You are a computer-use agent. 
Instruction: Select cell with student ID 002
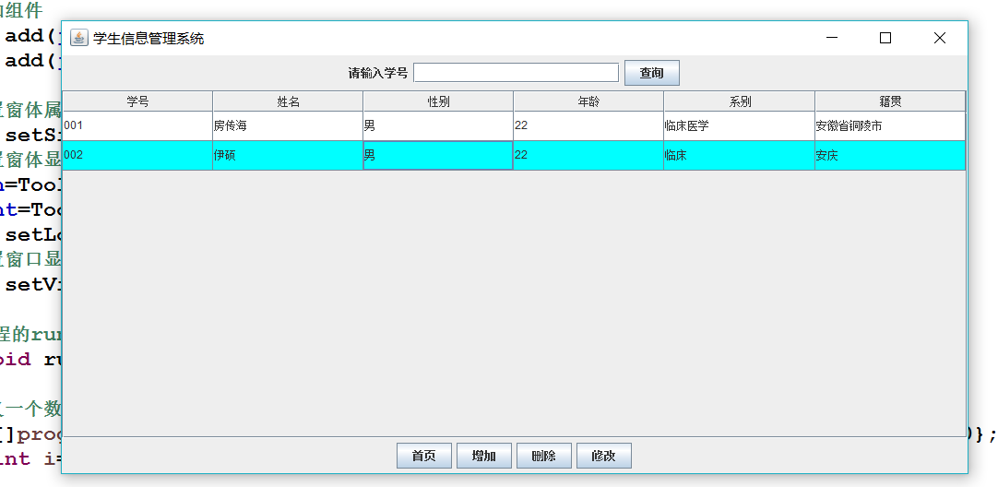(137, 155)
